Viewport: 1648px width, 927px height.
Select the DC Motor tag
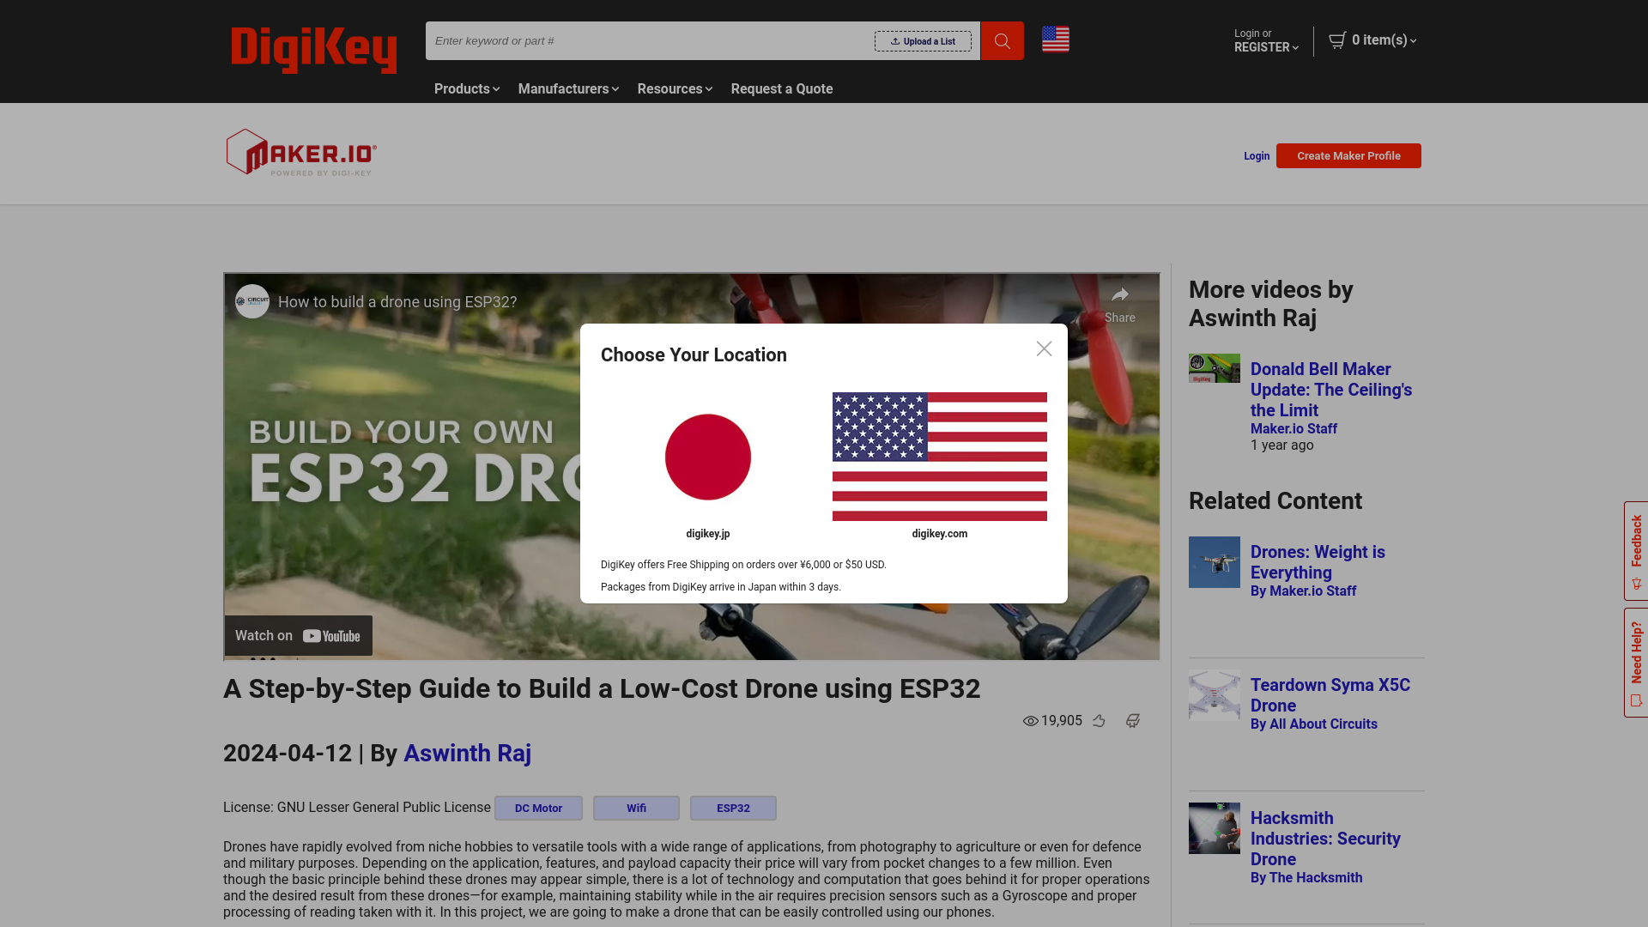[x=538, y=809]
